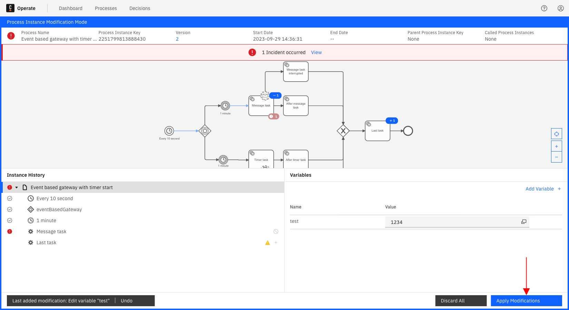Select the Last task node in diagram
Image resolution: width=569 pixels, height=310 pixels.
point(377,131)
